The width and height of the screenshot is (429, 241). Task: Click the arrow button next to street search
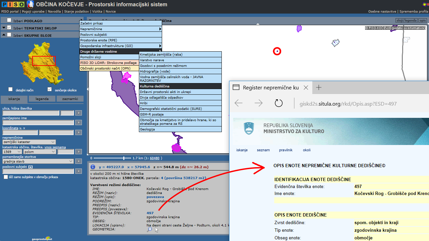tap(78, 113)
